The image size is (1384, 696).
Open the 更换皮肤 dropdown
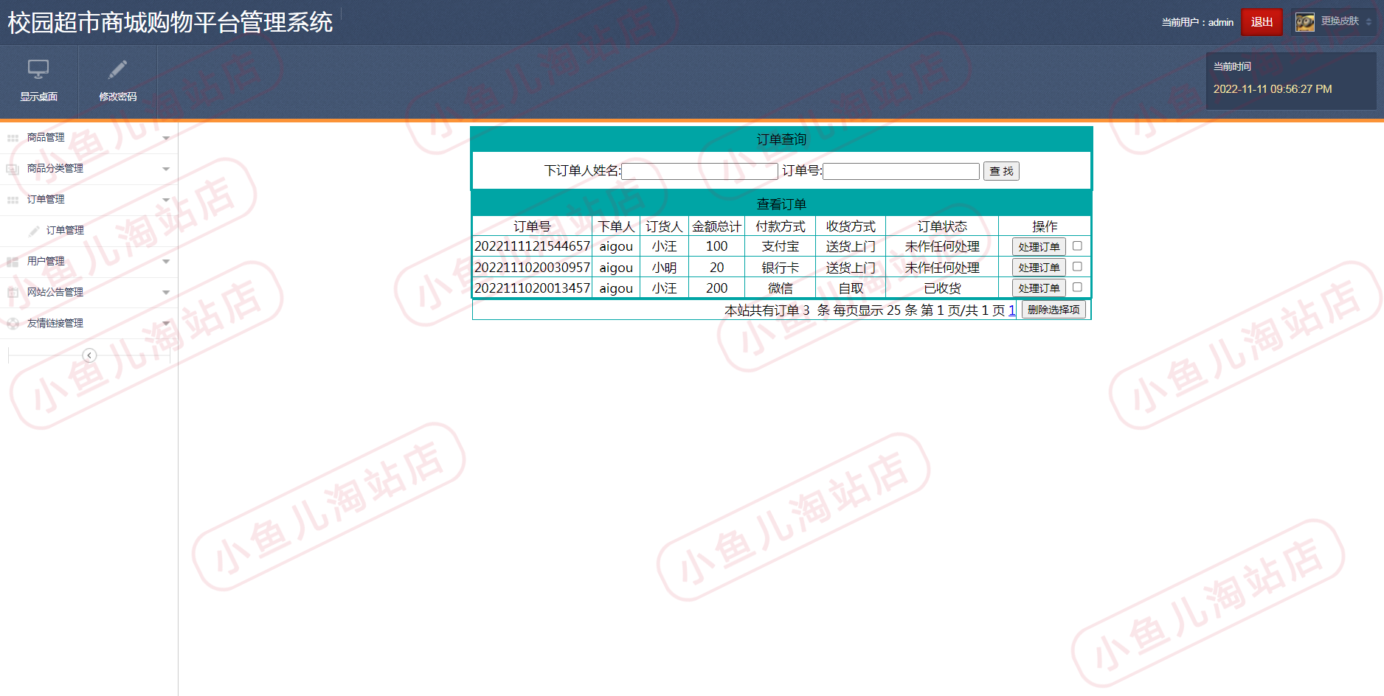(1334, 22)
